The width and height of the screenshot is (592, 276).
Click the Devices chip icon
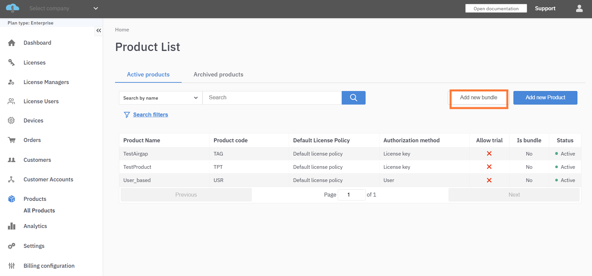[12, 120]
